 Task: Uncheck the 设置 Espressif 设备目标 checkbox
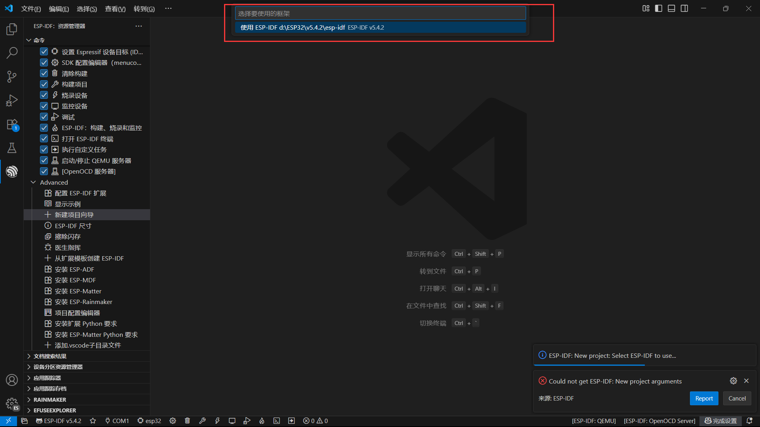pos(44,52)
